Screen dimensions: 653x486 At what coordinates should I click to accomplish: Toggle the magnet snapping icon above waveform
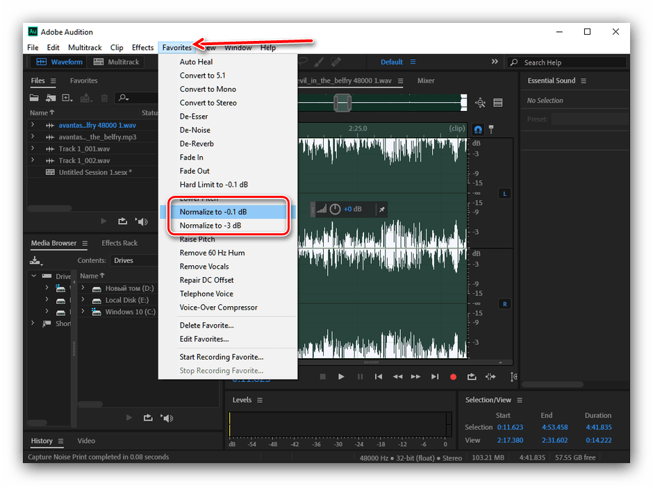(x=478, y=129)
